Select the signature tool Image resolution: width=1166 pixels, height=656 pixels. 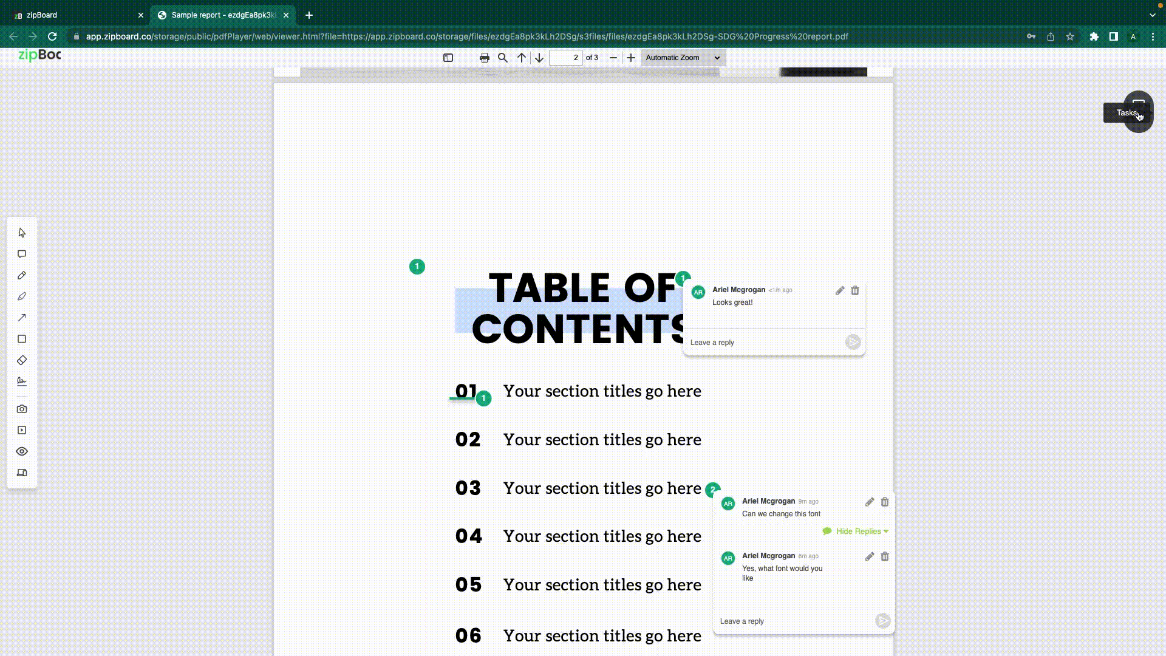(22, 381)
